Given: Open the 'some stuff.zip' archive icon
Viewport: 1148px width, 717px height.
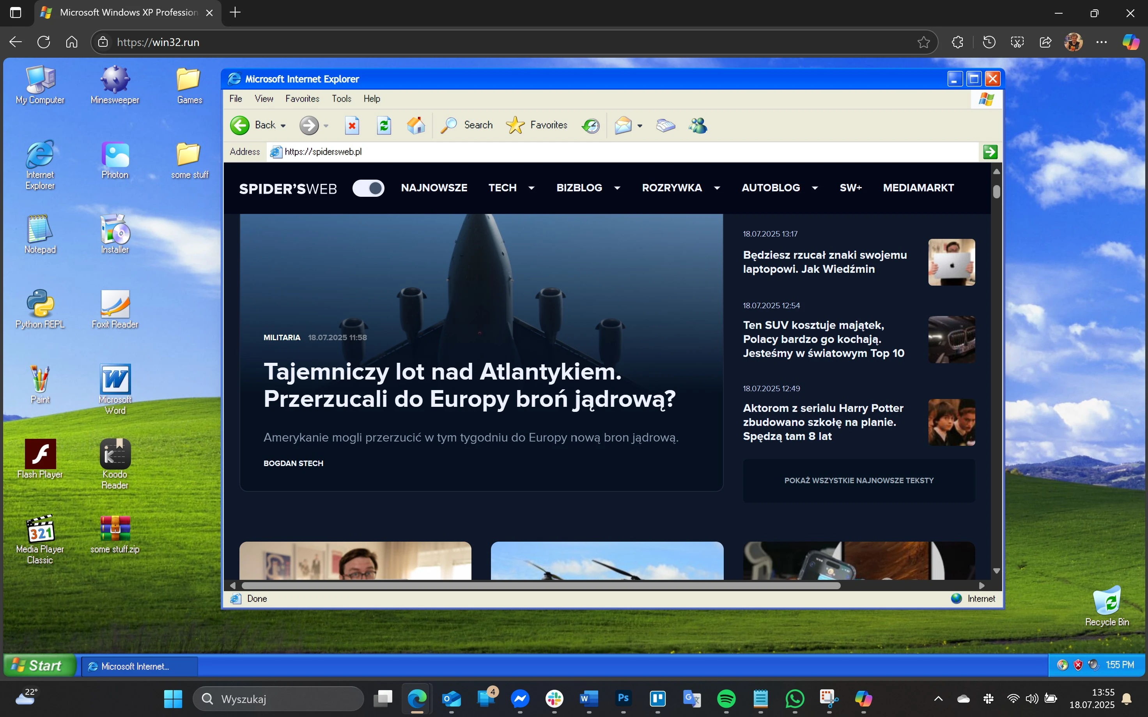Looking at the screenshot, I should [115, 534].
